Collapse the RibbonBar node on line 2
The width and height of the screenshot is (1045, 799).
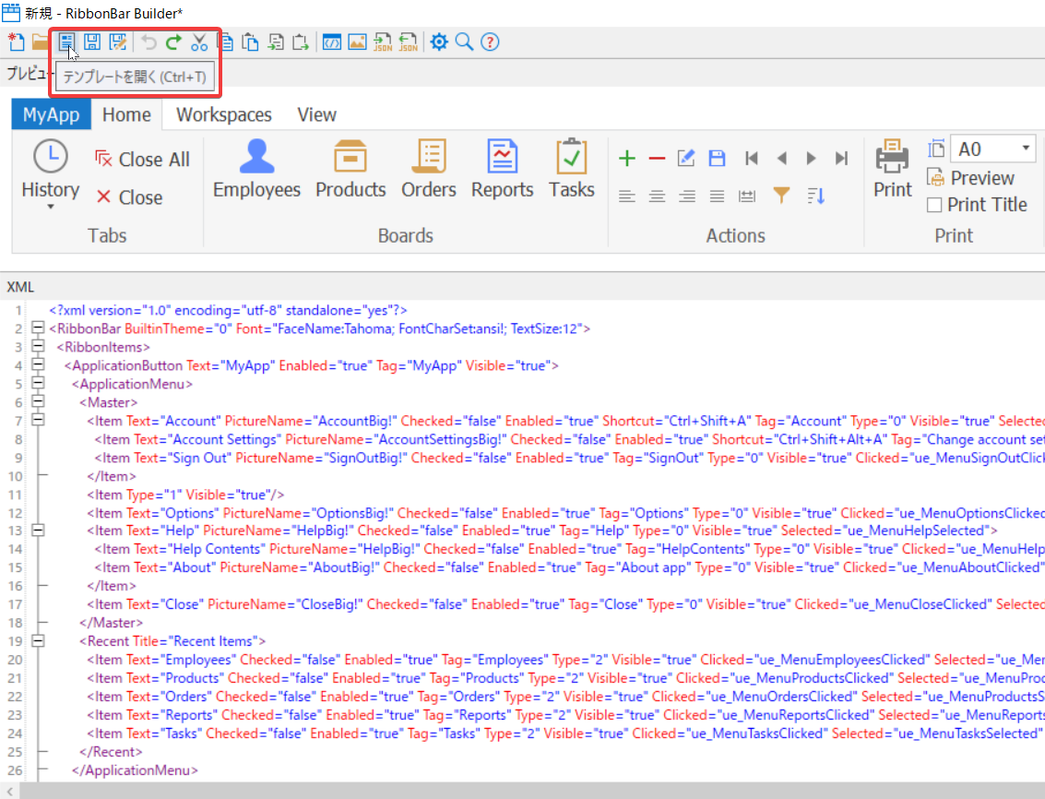tap(38, 328)
